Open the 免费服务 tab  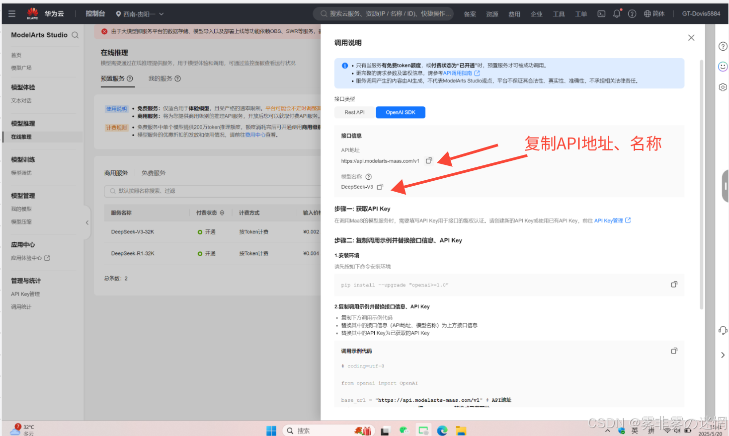click(154, 173)
